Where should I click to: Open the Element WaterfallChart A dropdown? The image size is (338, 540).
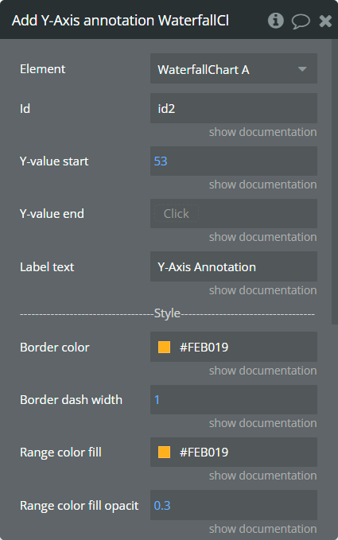pos(234,68)
